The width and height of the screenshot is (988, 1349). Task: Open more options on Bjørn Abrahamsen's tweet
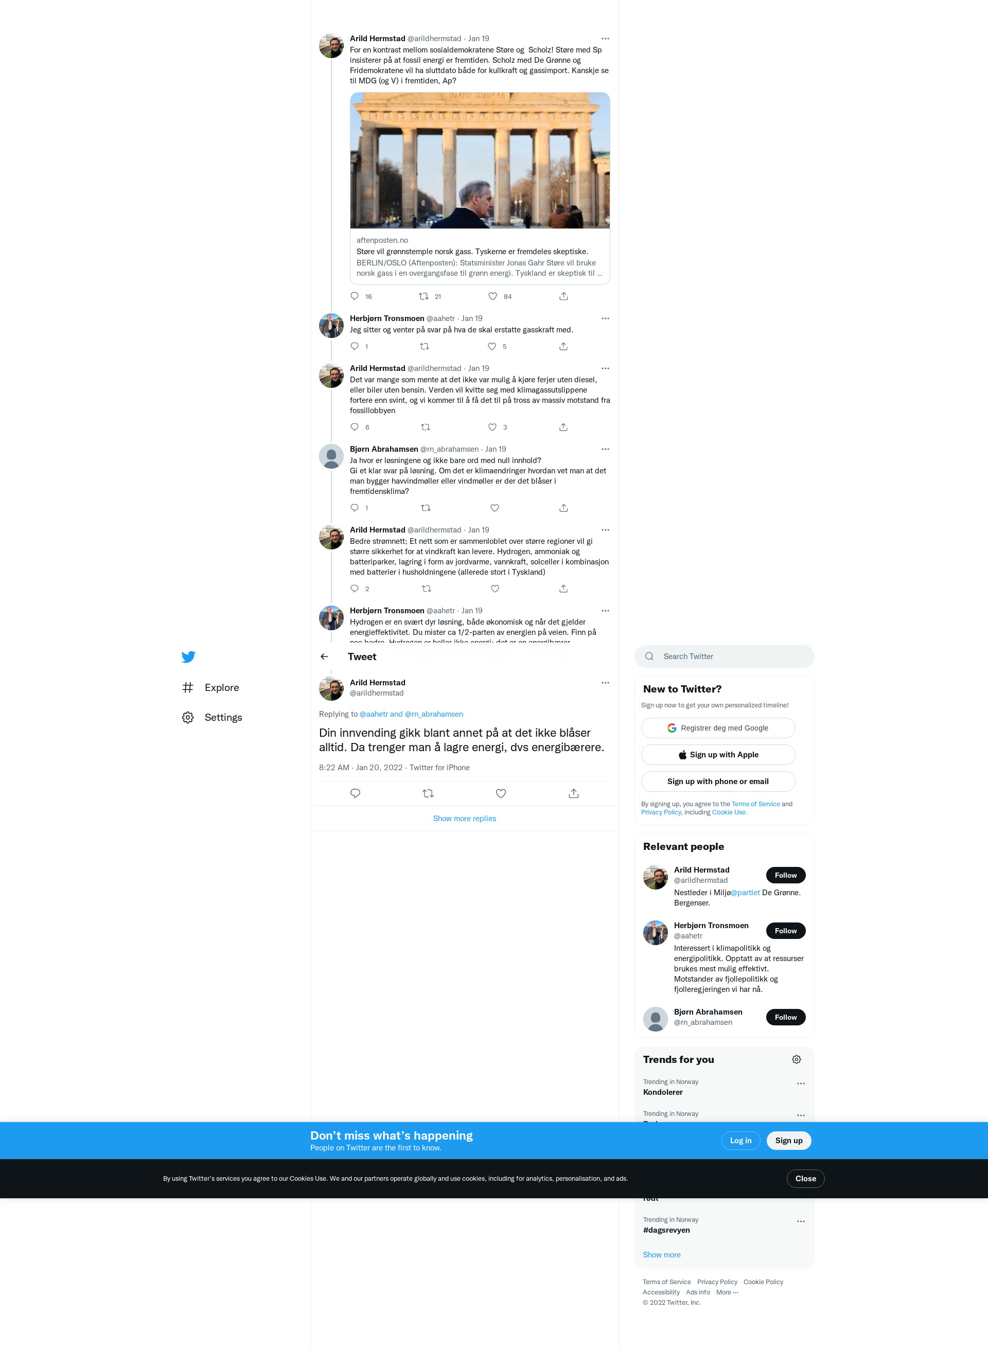pyautogui.click(x=605, y=449)
